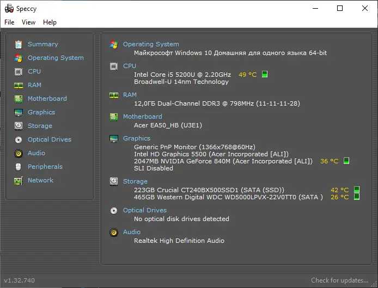Image resolution: width=378 pixels, height=288 pixels.
Task: Click the Peripherals mouse icon in sidebar
Action: tap(19, 167)
